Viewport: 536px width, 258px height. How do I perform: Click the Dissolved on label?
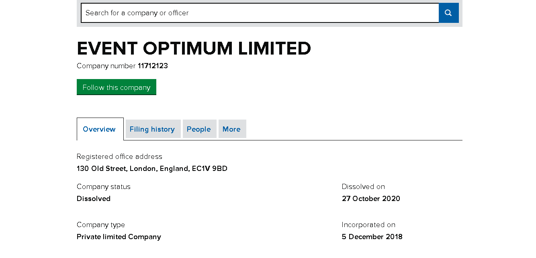[x=363, y=187]
